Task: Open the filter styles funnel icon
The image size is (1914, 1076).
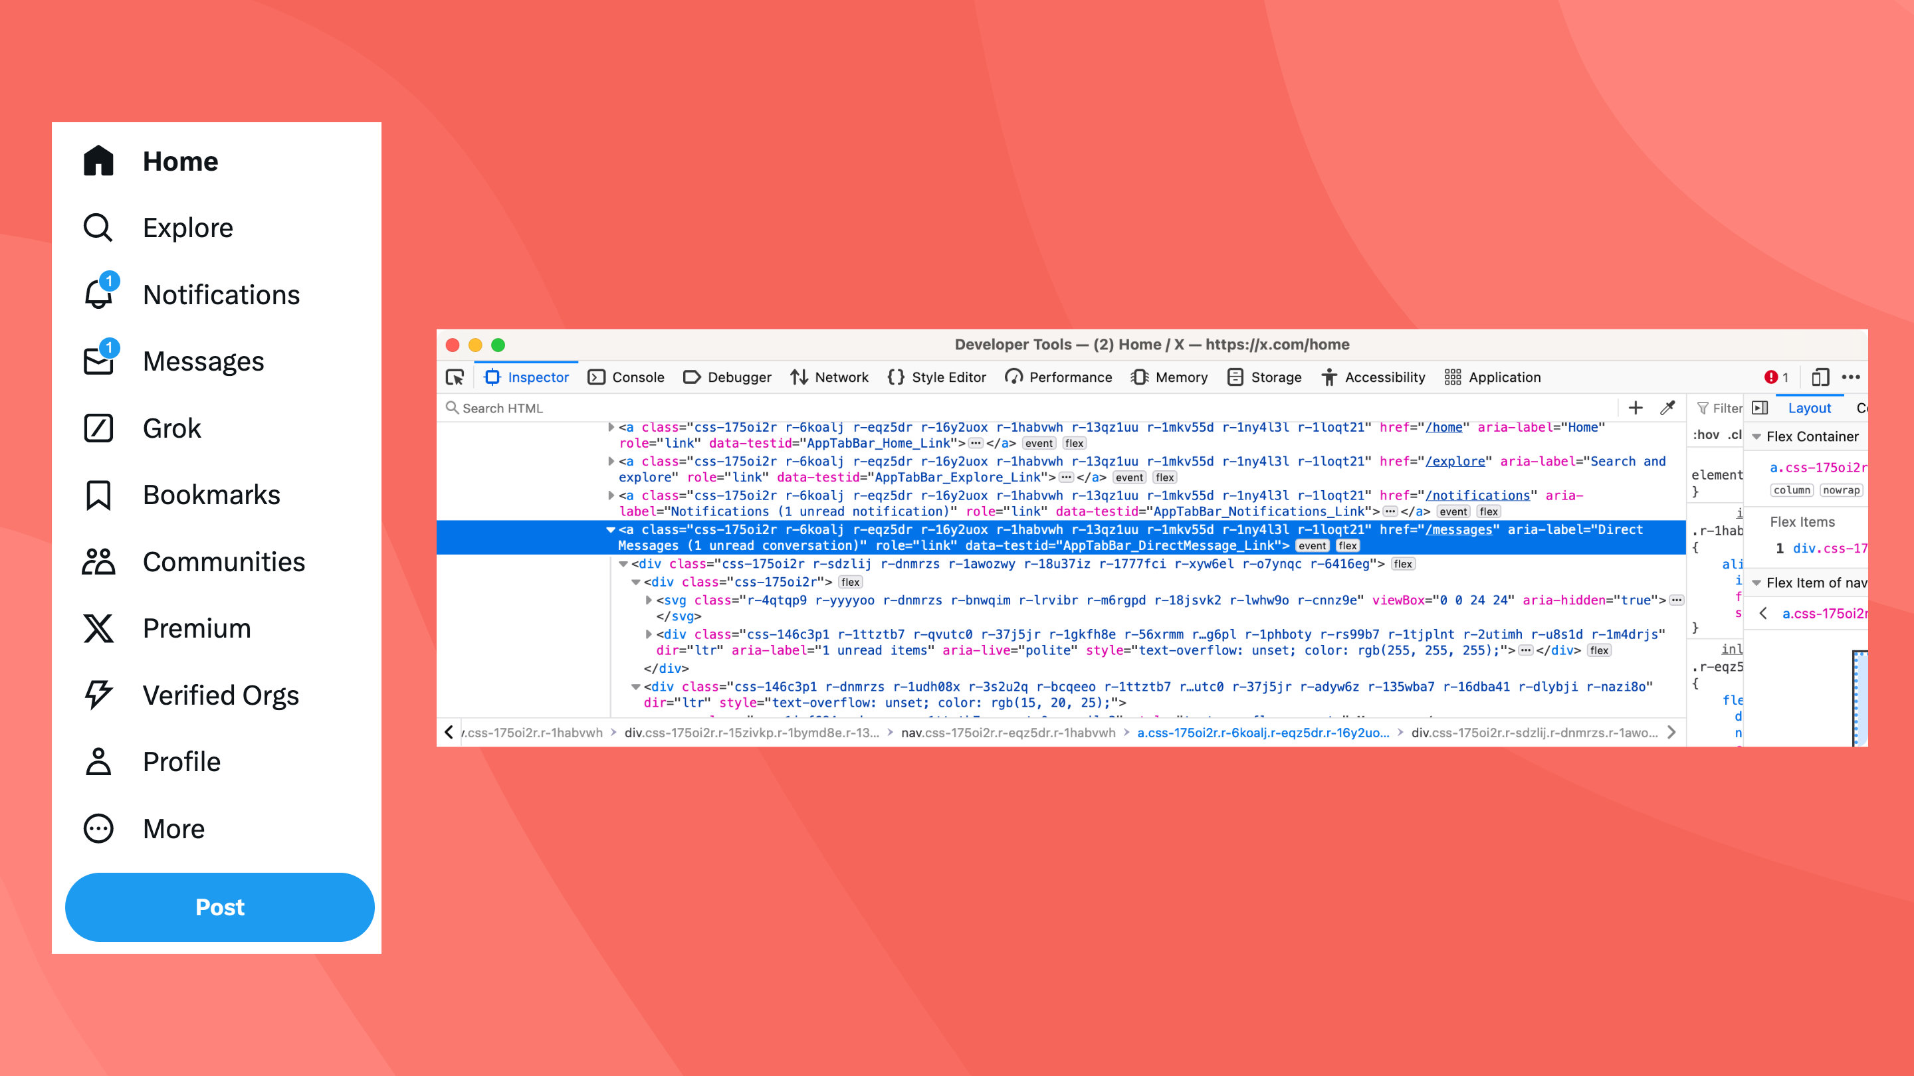Action: tap(1702, 408)
